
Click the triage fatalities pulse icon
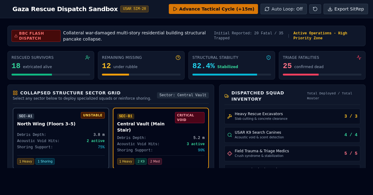(359, 58)
